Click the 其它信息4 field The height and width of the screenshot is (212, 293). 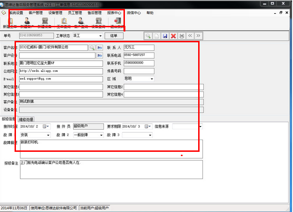tap(163, 94)
